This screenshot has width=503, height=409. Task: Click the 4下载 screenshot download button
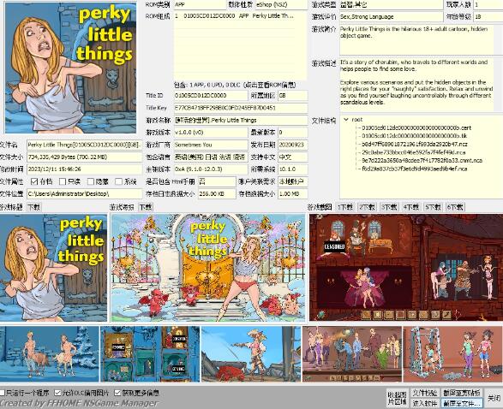(411, 207)
